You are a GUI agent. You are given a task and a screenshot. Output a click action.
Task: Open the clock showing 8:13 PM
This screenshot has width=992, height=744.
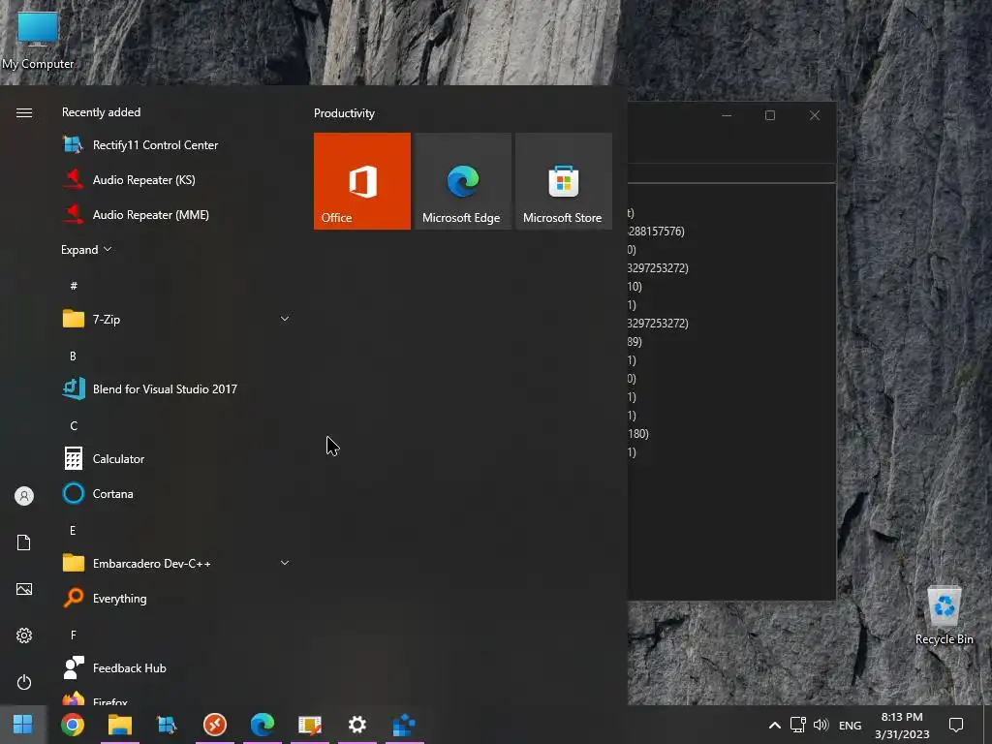[902, 725]
